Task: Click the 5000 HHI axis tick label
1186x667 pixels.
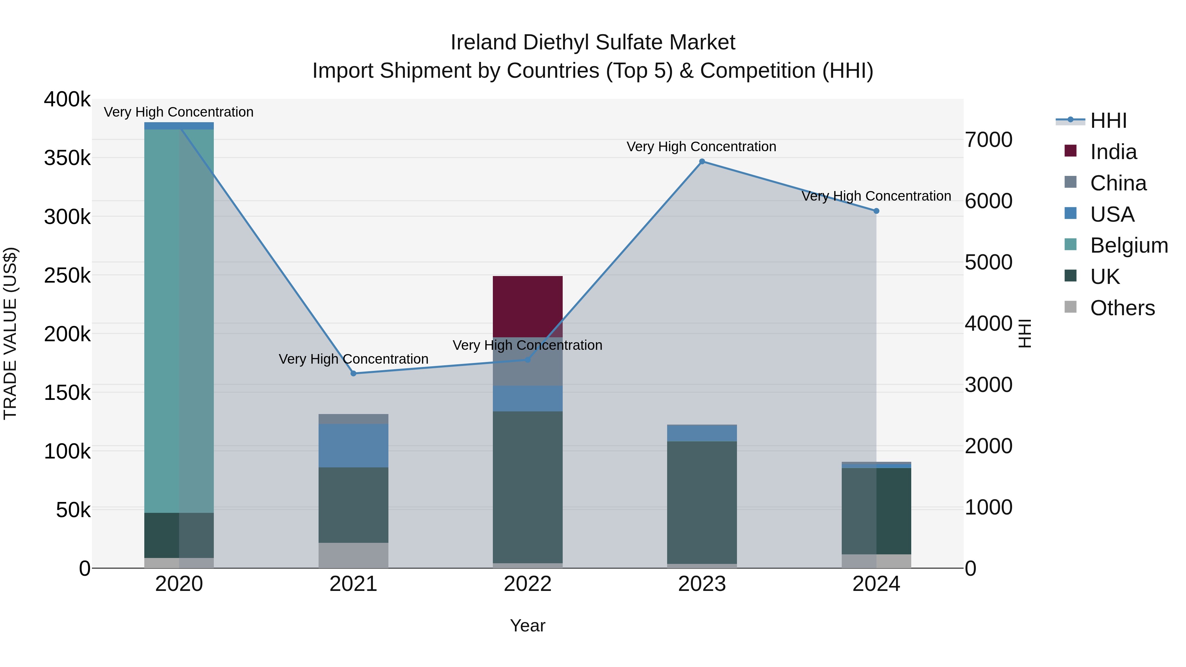Action: click(988, 262)
